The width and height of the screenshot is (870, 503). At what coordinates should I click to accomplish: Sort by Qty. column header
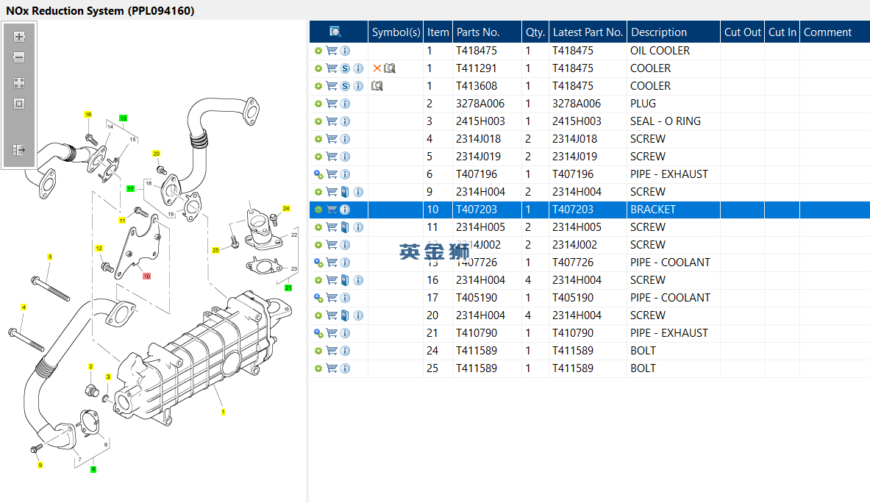click(535, 32)
